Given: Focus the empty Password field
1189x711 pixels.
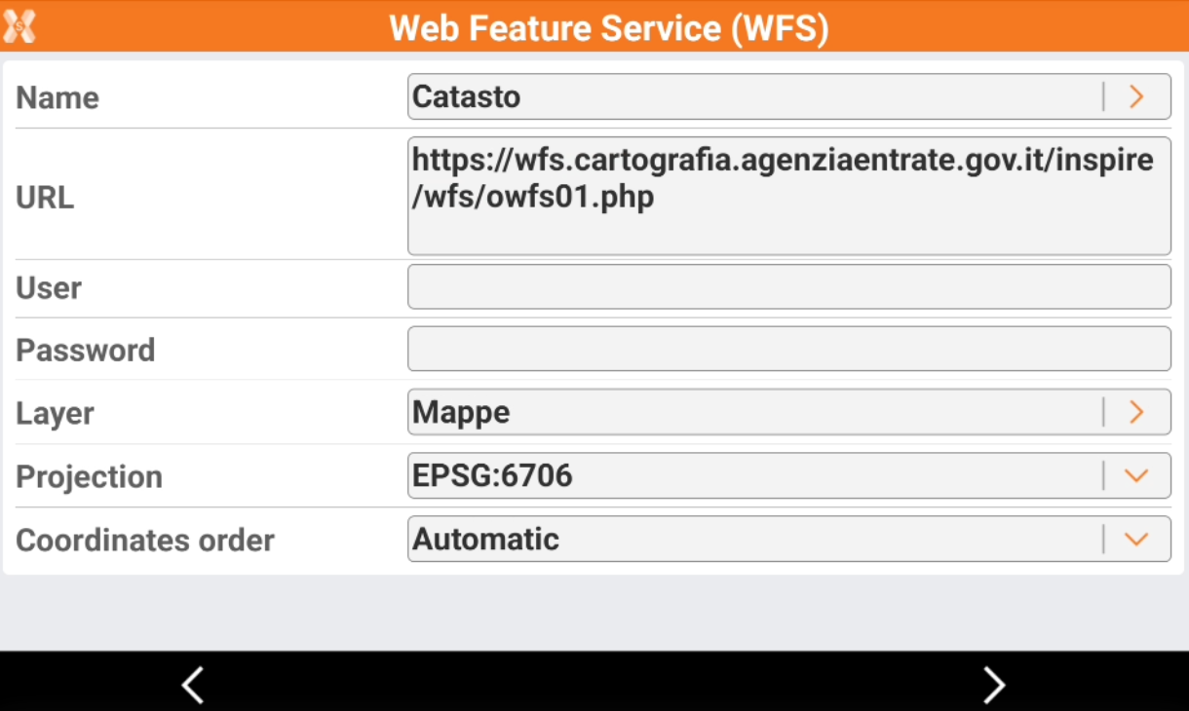Looking at the screenshot, I should [787, 350].
